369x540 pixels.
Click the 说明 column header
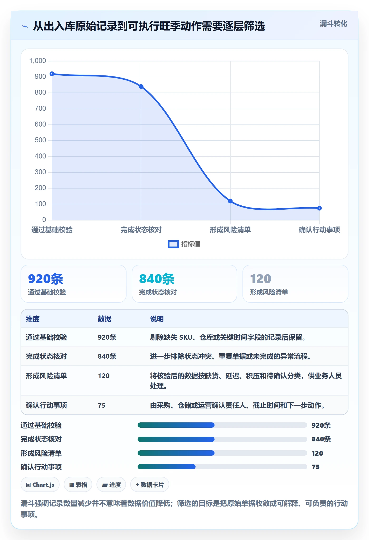coord(157,319)
